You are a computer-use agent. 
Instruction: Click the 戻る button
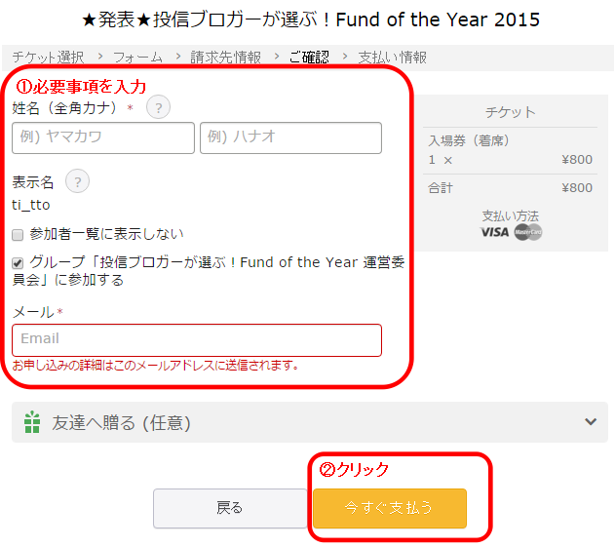[x=230, y=508]
